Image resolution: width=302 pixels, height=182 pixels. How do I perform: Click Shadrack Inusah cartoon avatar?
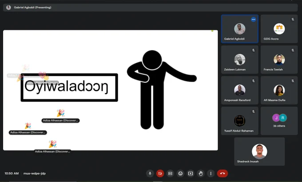tap(259, 151)
